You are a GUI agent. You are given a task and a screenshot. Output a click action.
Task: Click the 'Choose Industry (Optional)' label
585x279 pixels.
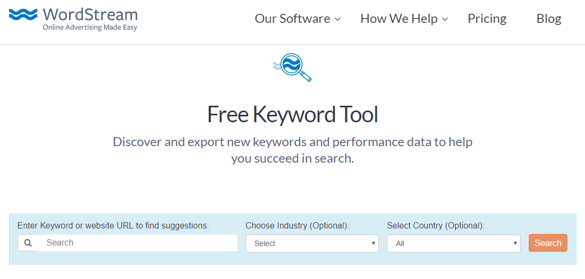tap(298, 226)
